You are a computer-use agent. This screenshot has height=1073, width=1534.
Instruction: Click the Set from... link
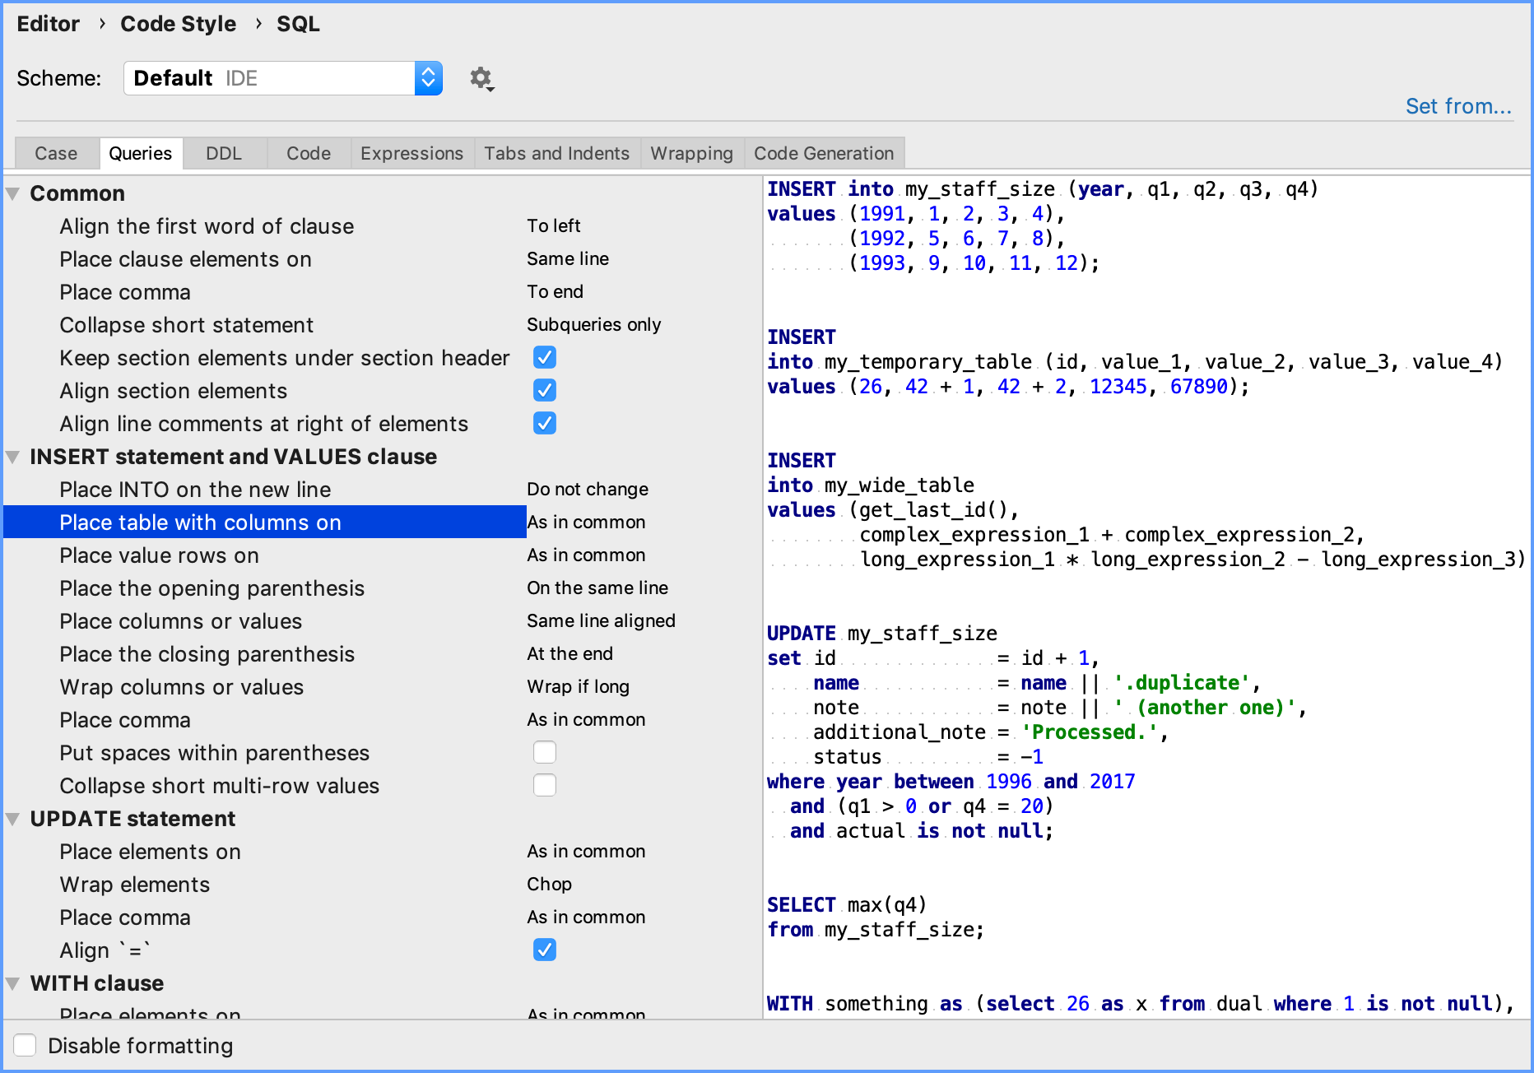[1458, 106]
